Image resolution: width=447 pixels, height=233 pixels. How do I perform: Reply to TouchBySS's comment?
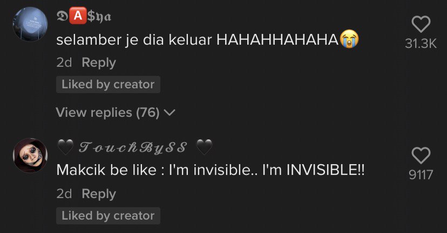[99, 194]
